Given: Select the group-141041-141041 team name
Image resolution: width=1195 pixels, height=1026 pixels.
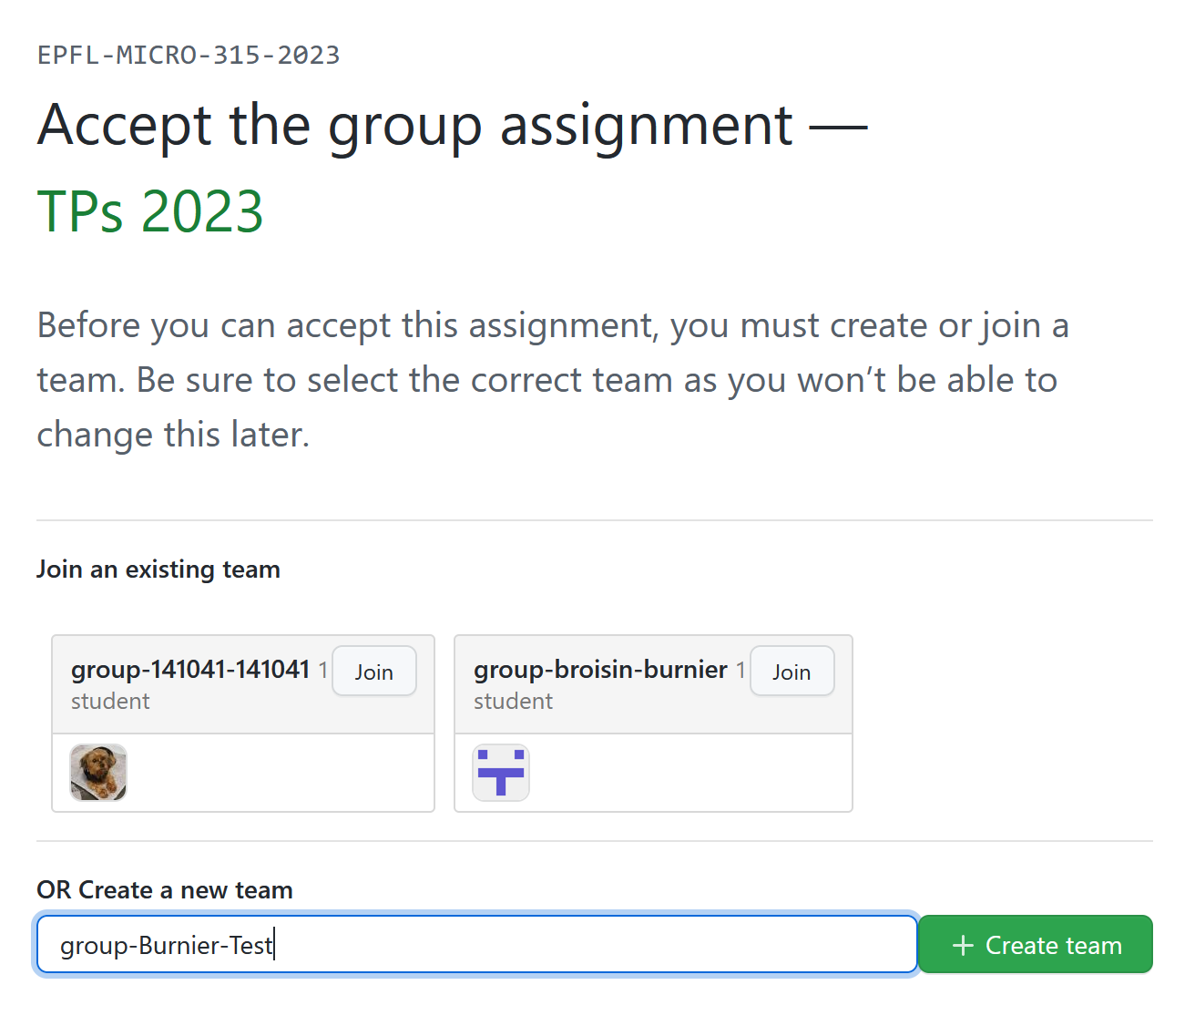Looking at the screenshot, I should pyautogui.click(x=190, y=670).
